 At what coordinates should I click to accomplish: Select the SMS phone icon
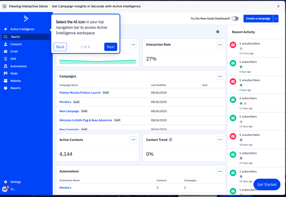[5, 59]
